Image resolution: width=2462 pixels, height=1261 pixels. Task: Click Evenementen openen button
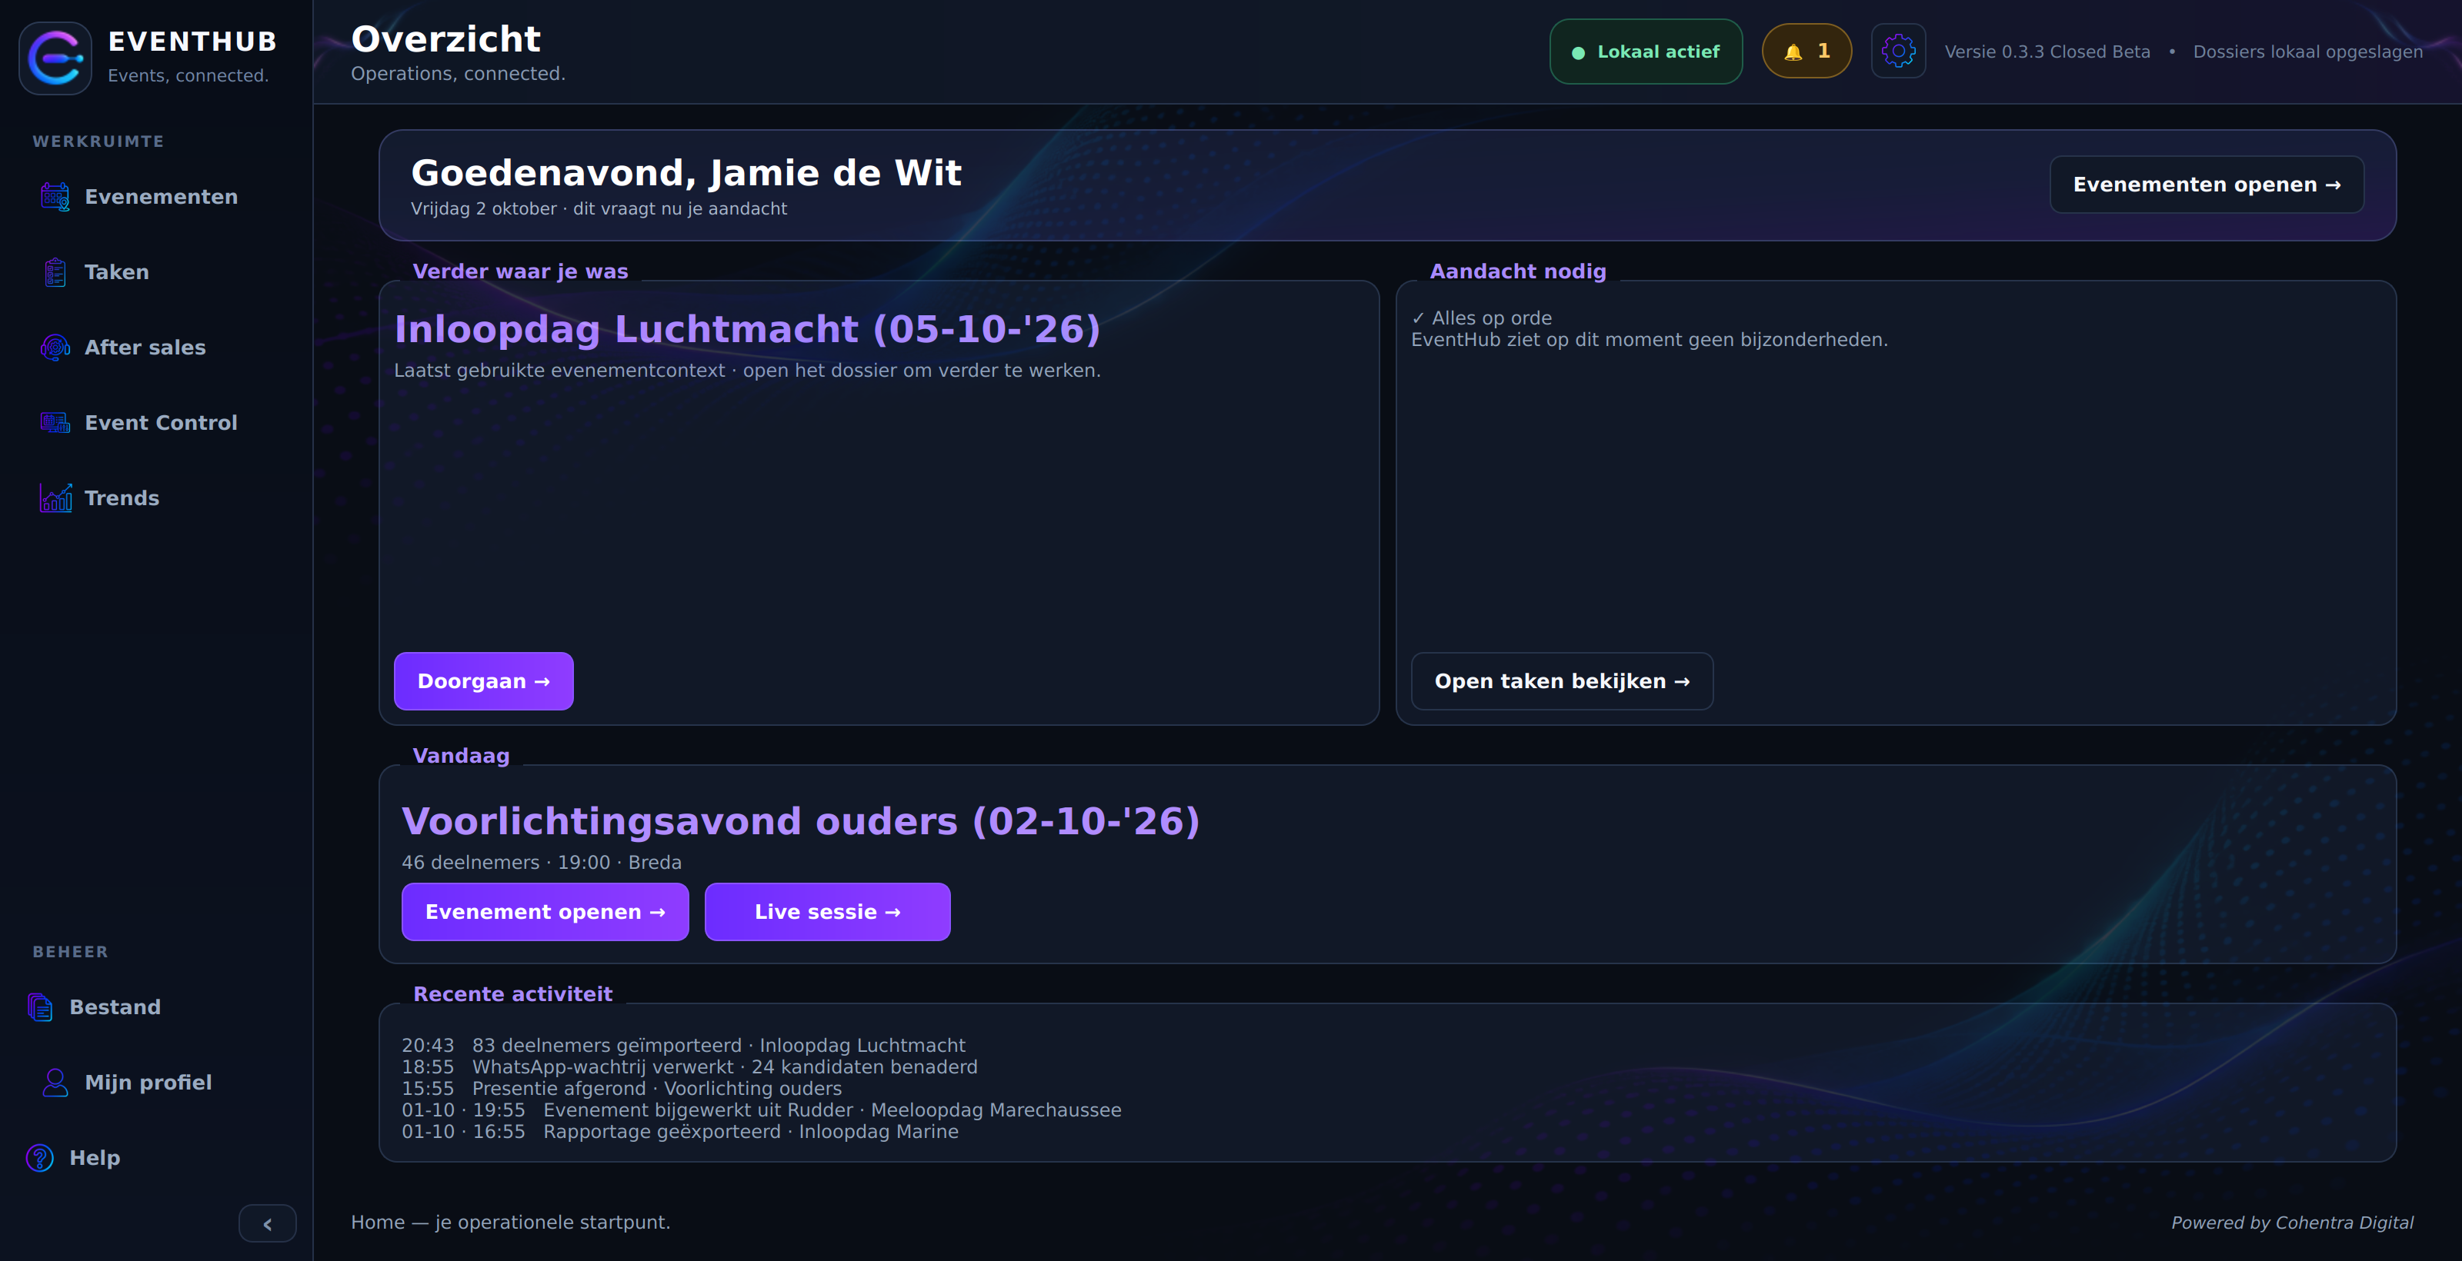coord(2207,185)
